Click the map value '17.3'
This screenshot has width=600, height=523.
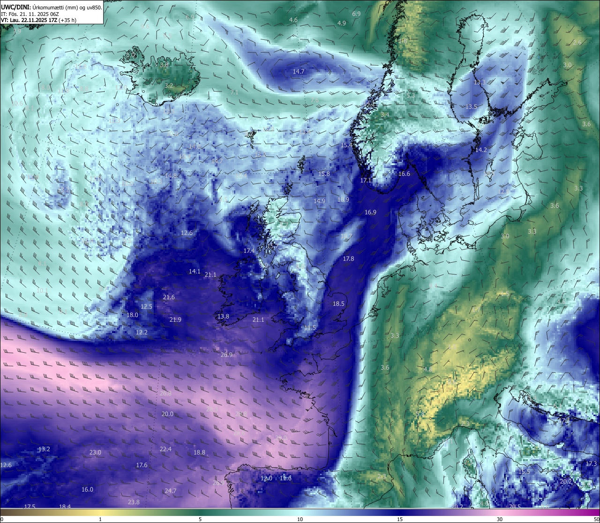592,464
